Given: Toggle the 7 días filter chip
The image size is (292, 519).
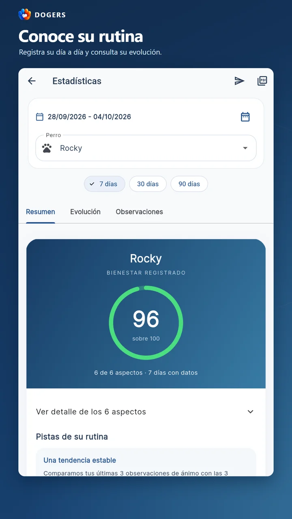Looking at the screenshot, I should point(105,184).
